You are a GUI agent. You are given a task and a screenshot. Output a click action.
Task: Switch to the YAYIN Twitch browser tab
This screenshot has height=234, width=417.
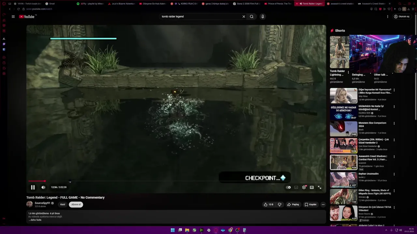tap(28, 4)
